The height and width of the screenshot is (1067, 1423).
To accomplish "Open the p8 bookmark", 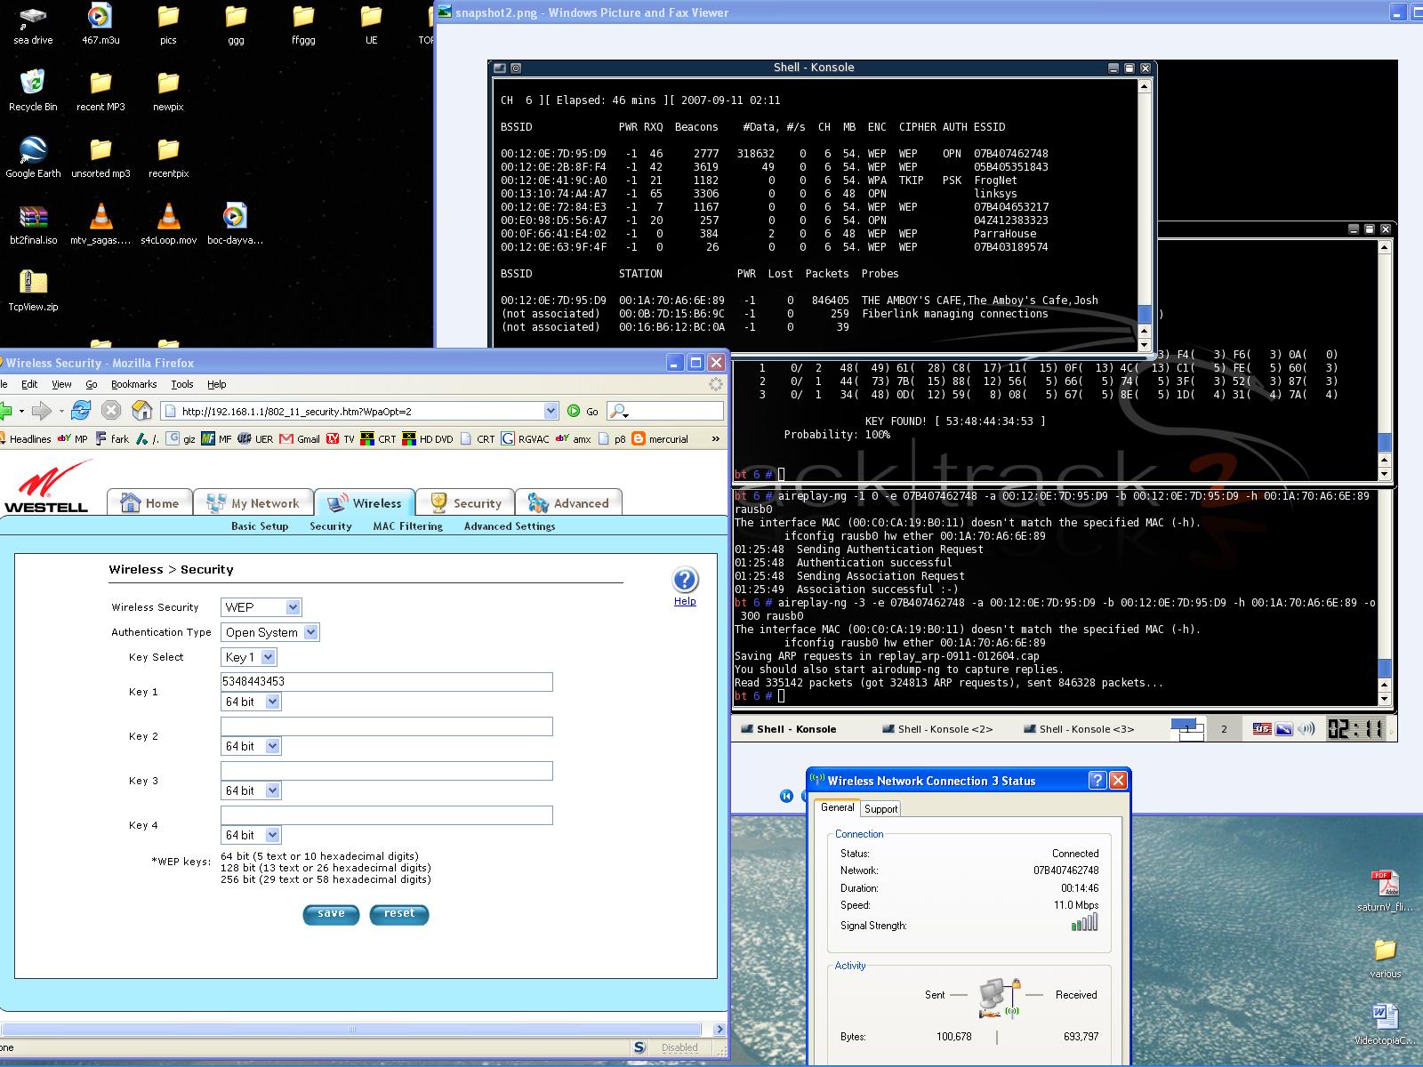I will [x=613, y=438].
